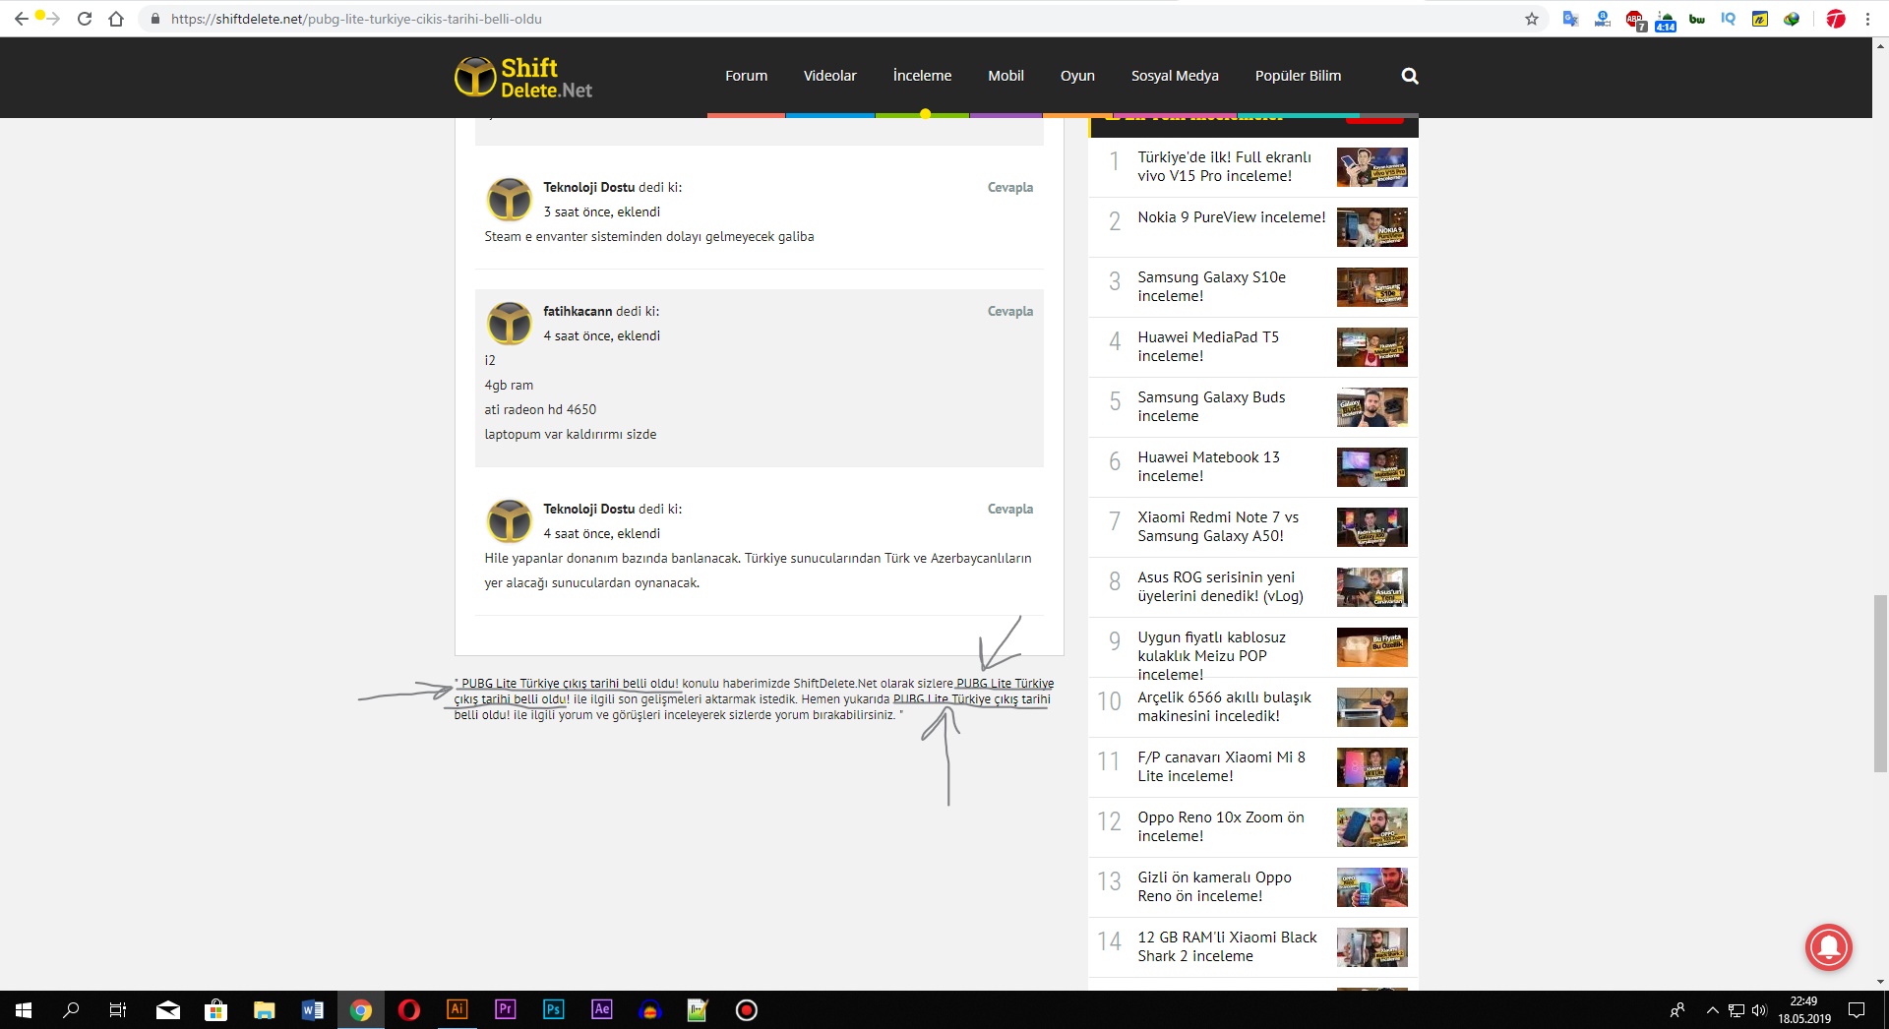This screenshot has width=1889, height=1029.
Task: Click the page vertical scrollbar thumb
Action: 1881,684
